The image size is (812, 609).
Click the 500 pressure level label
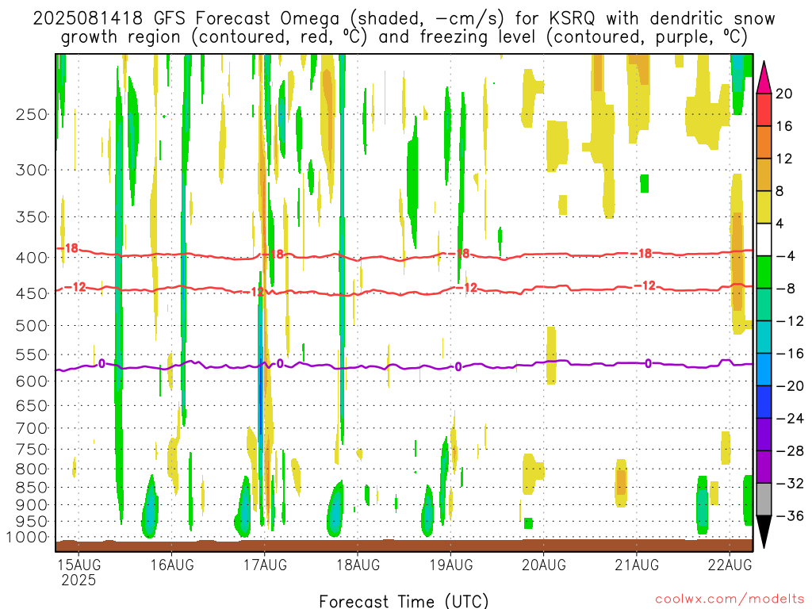[x=32, y=326]
